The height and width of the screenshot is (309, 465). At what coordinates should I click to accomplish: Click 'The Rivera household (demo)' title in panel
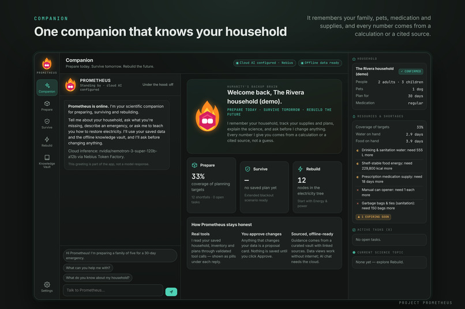click(x=374, y=71)
